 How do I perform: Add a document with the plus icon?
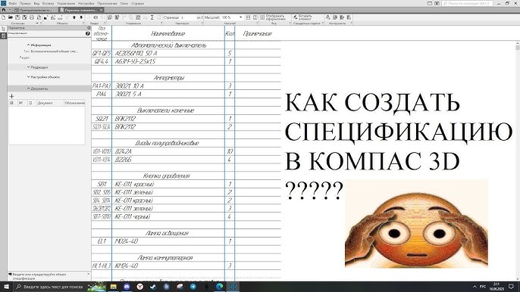pos(11,96)
